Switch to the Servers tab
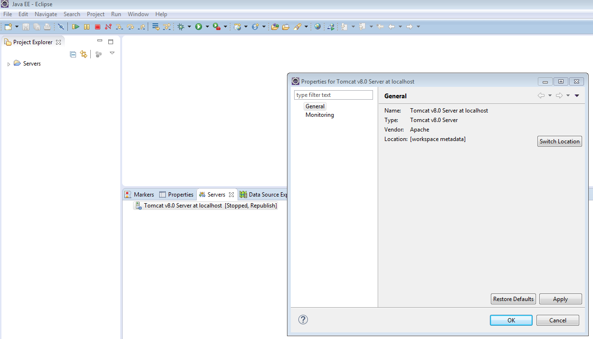 pyautogui.click(x=217, y=195)
